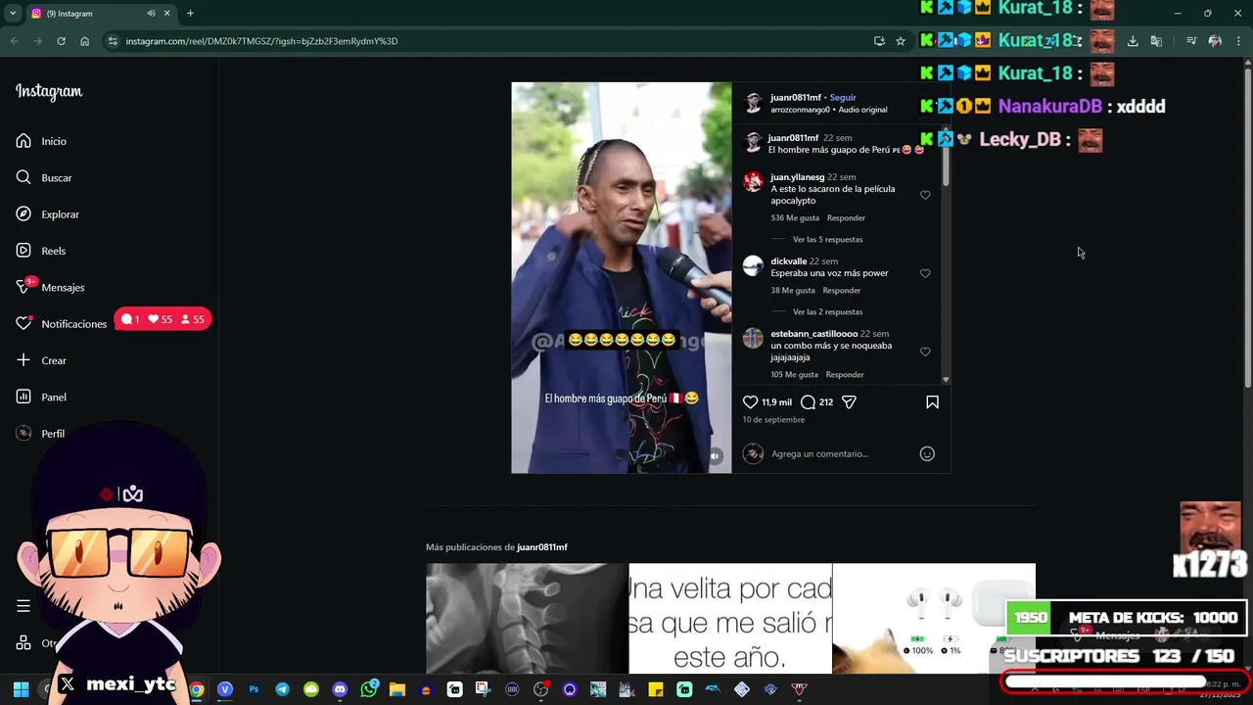Go to Explorar in sidebar

point(47,214)
